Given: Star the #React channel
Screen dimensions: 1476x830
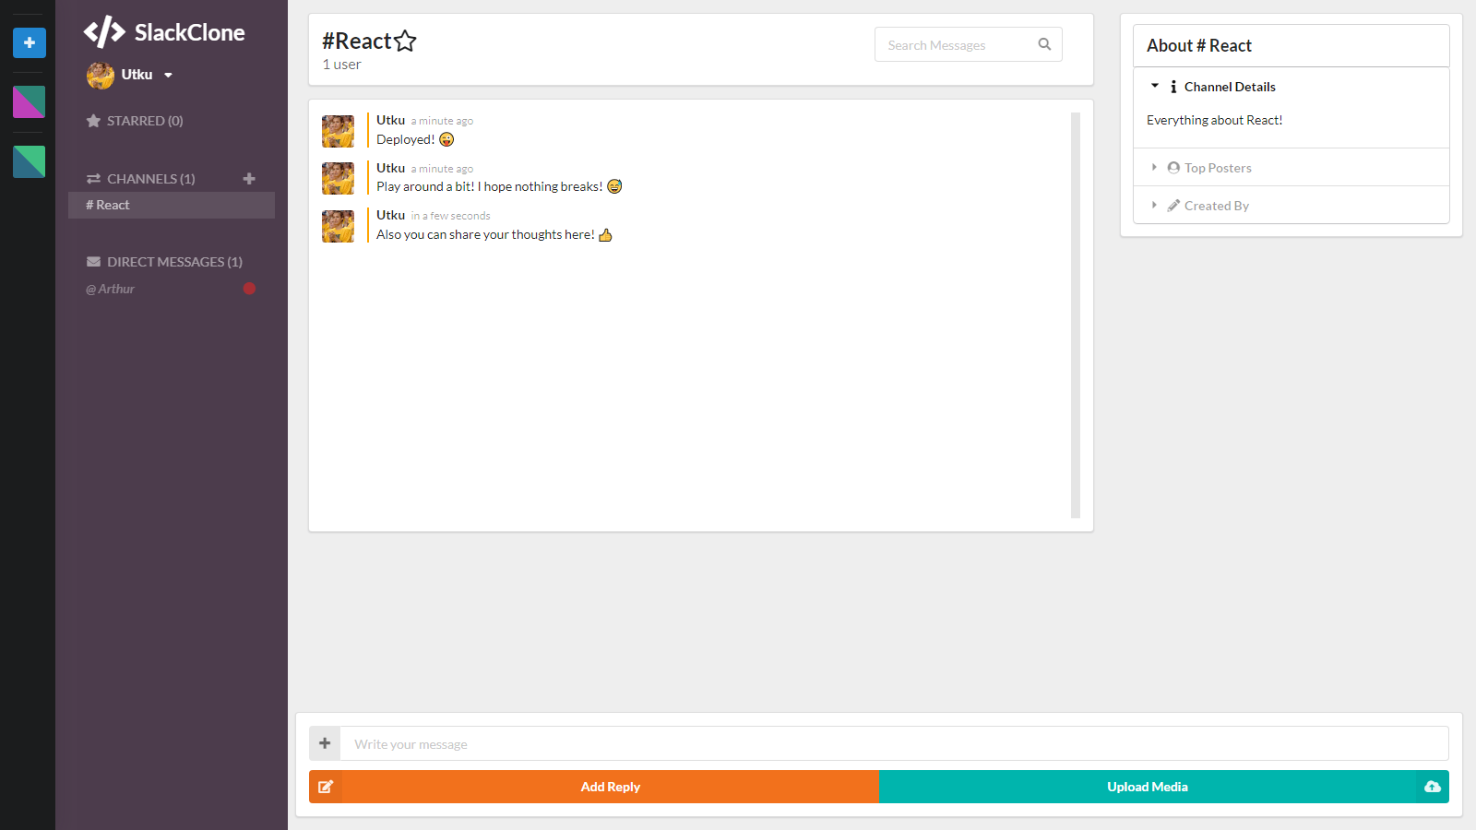Looking at the screenshot, I should pyautogui.click(x=405, y=41).
